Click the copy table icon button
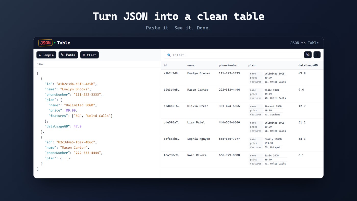 point(308,55)
